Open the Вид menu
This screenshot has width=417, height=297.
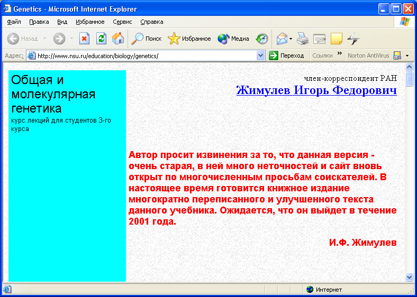coord(62,22)
